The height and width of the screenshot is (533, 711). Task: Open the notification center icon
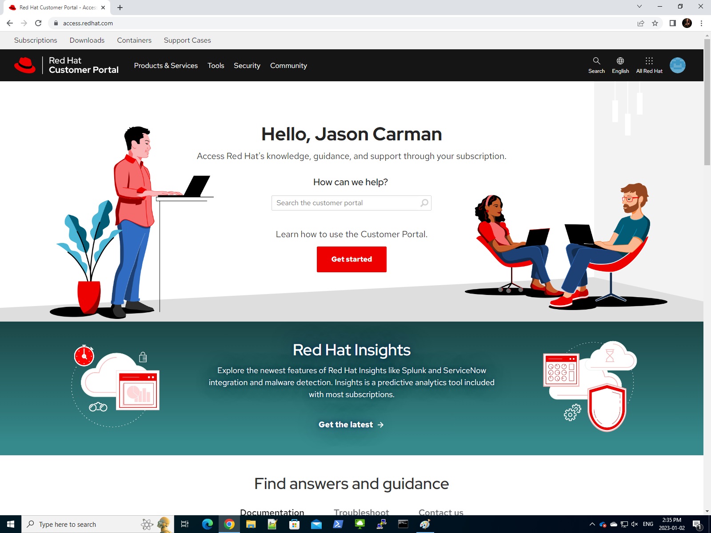[x=697, y=525]
